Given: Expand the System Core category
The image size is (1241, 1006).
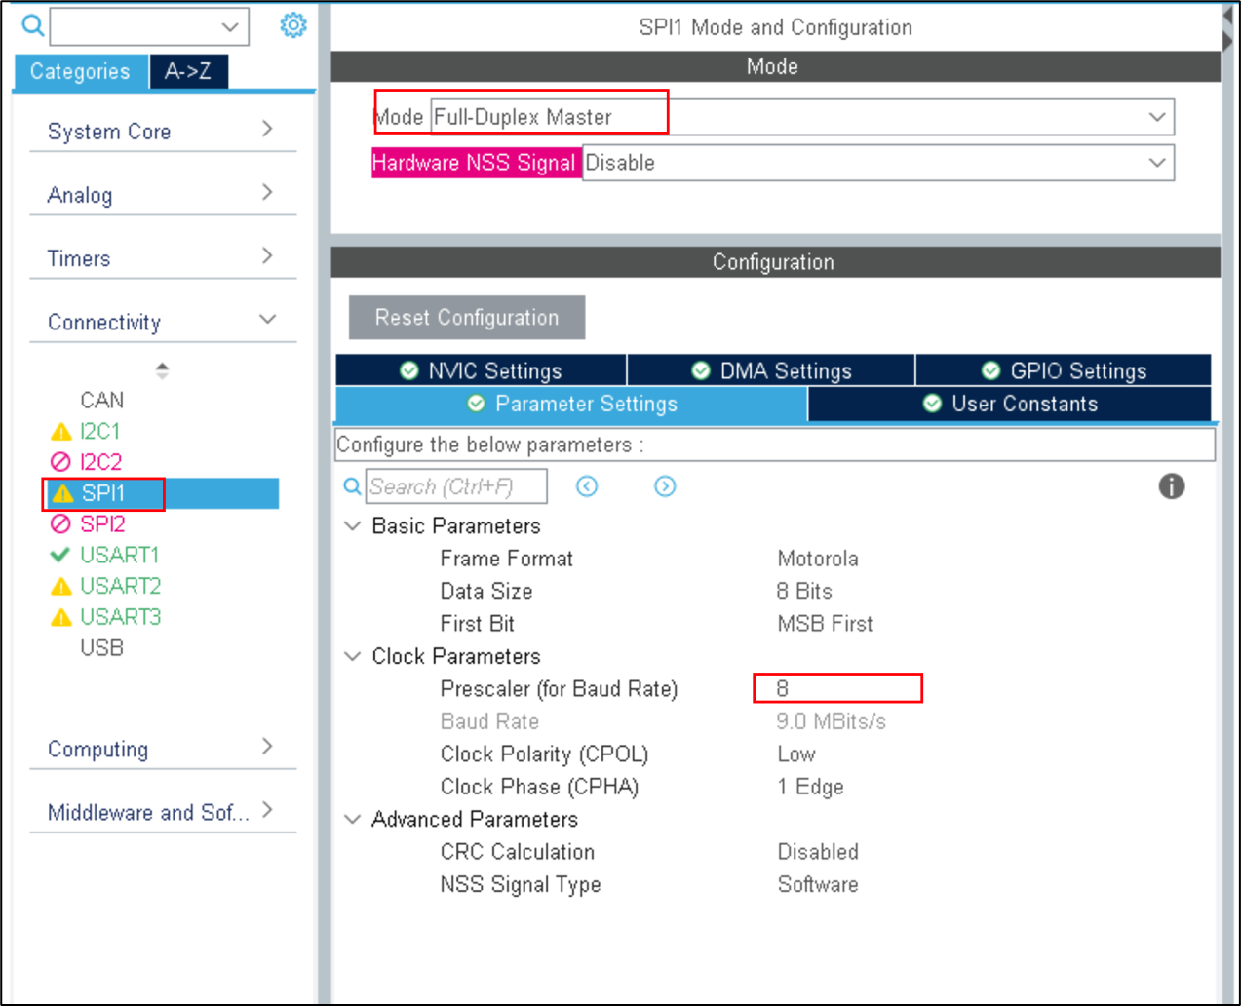Looking at the screenshot, I should pos(162,131).
